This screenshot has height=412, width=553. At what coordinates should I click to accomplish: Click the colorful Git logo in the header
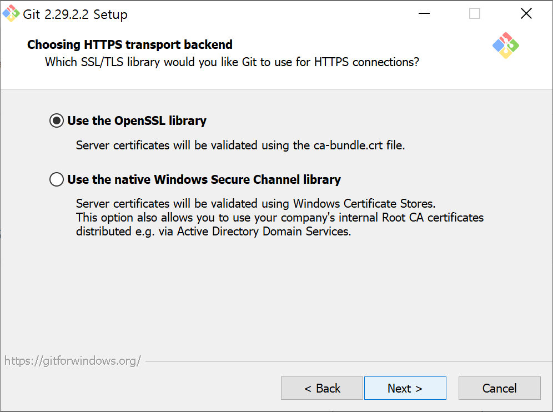[506, 46]
